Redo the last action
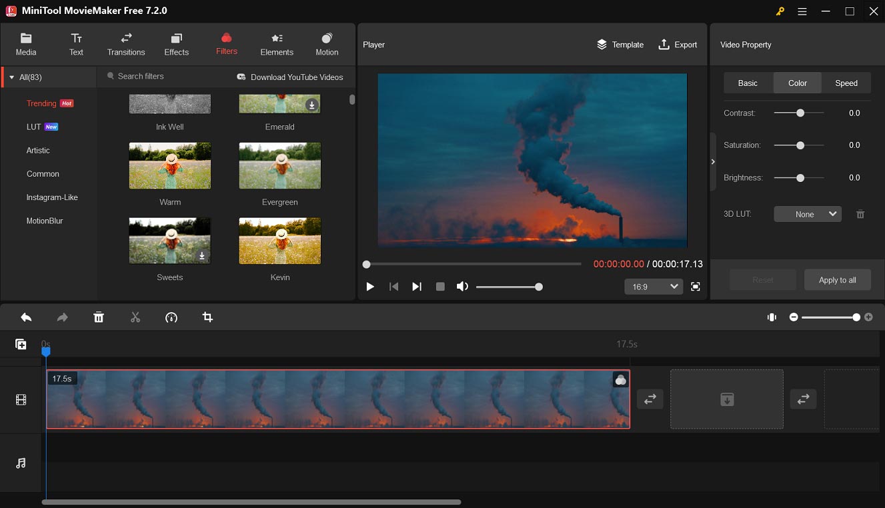The image size is (885, 508). click(63, 317)
